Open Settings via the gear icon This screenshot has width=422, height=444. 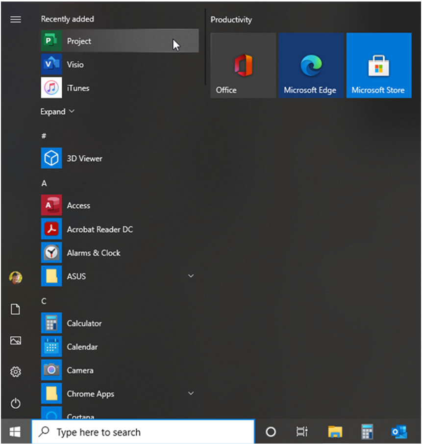pyautogui.click(x=16, y=372)
